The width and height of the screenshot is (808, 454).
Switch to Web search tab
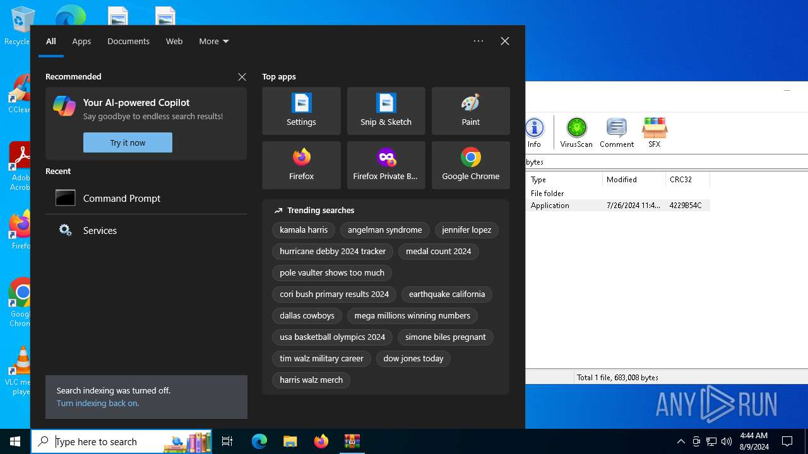174,41
